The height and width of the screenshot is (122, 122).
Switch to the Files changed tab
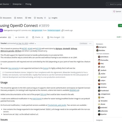pos(56,37)
